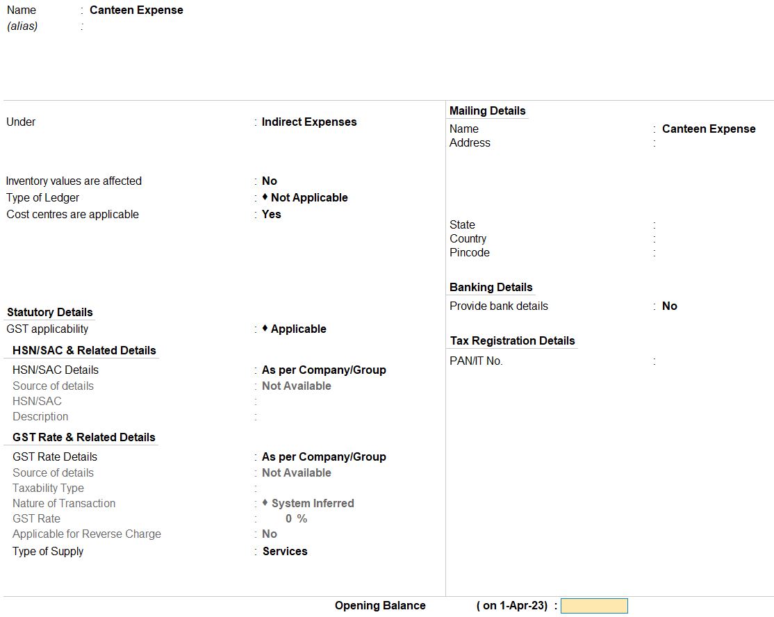Open HSN/SAC Details As per Company/Group
Viewport: 774px width, 617px height.
pos(324,370)
